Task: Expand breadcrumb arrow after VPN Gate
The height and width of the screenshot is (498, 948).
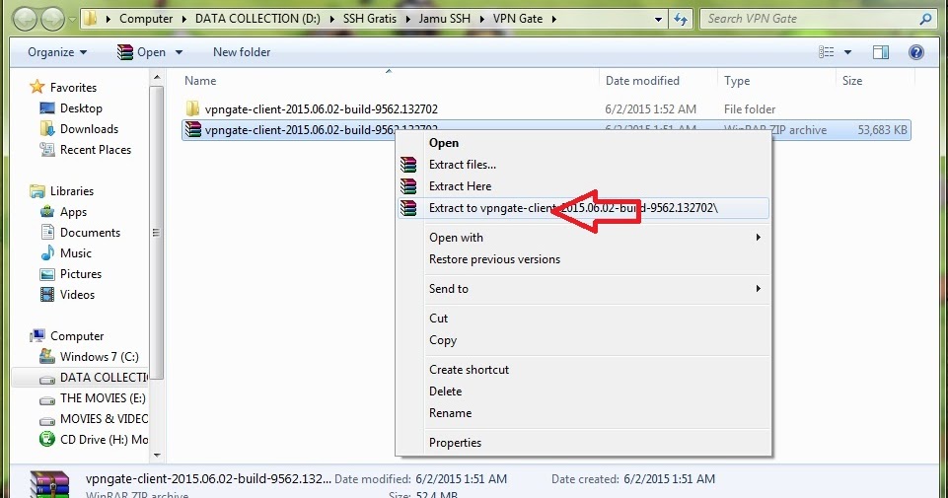Action: pyautogui.click(x=553, y=20)
